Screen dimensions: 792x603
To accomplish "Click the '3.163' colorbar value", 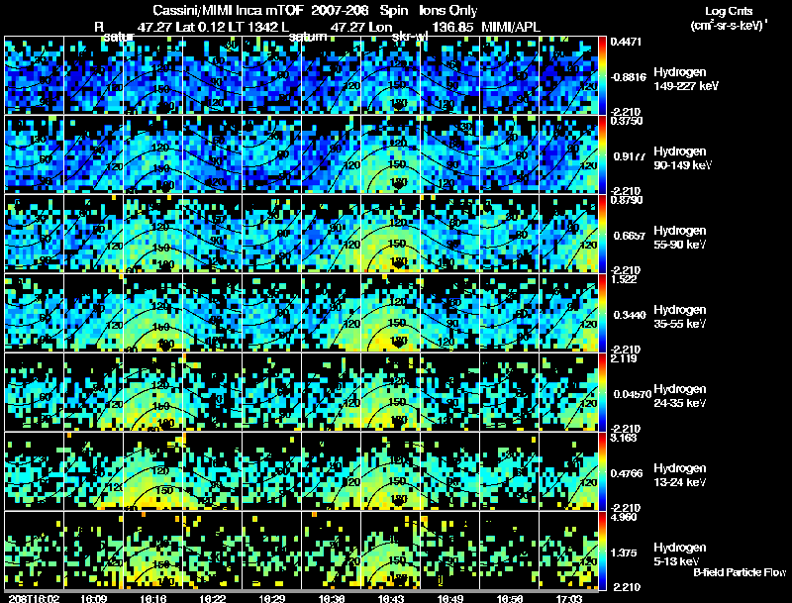I will [x=624, y=439].
